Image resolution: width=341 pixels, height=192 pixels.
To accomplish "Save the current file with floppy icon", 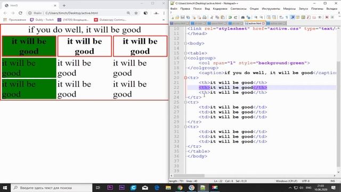I will pyautogui.click(x=182, y=18).
